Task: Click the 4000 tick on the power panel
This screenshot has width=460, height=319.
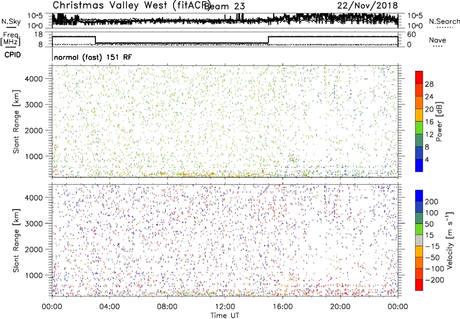Action: coord(34,79)
